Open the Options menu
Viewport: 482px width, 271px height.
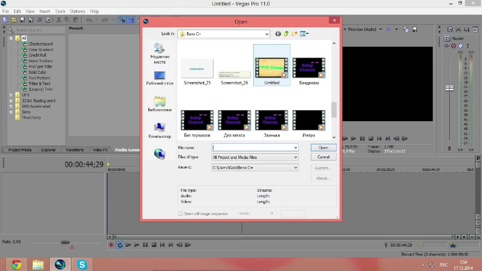78,11
